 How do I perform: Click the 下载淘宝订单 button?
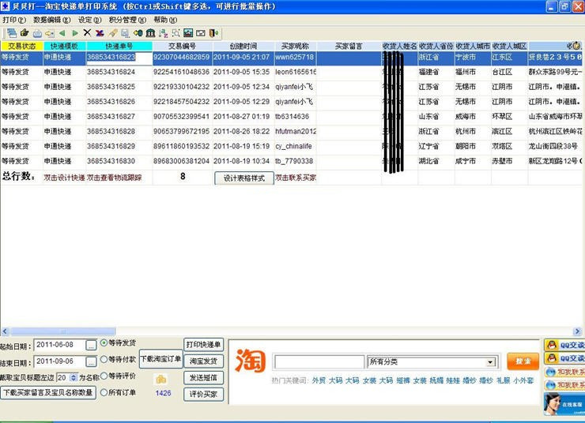pyautogui.click(x=160, y=359)
